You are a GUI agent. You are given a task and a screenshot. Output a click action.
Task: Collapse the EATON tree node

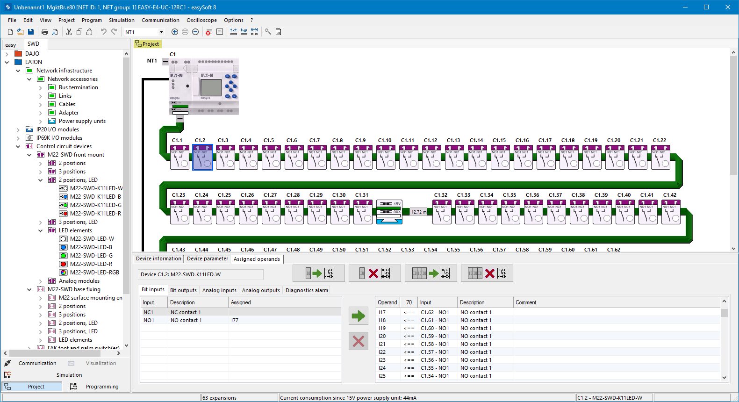tap(7, 62)
